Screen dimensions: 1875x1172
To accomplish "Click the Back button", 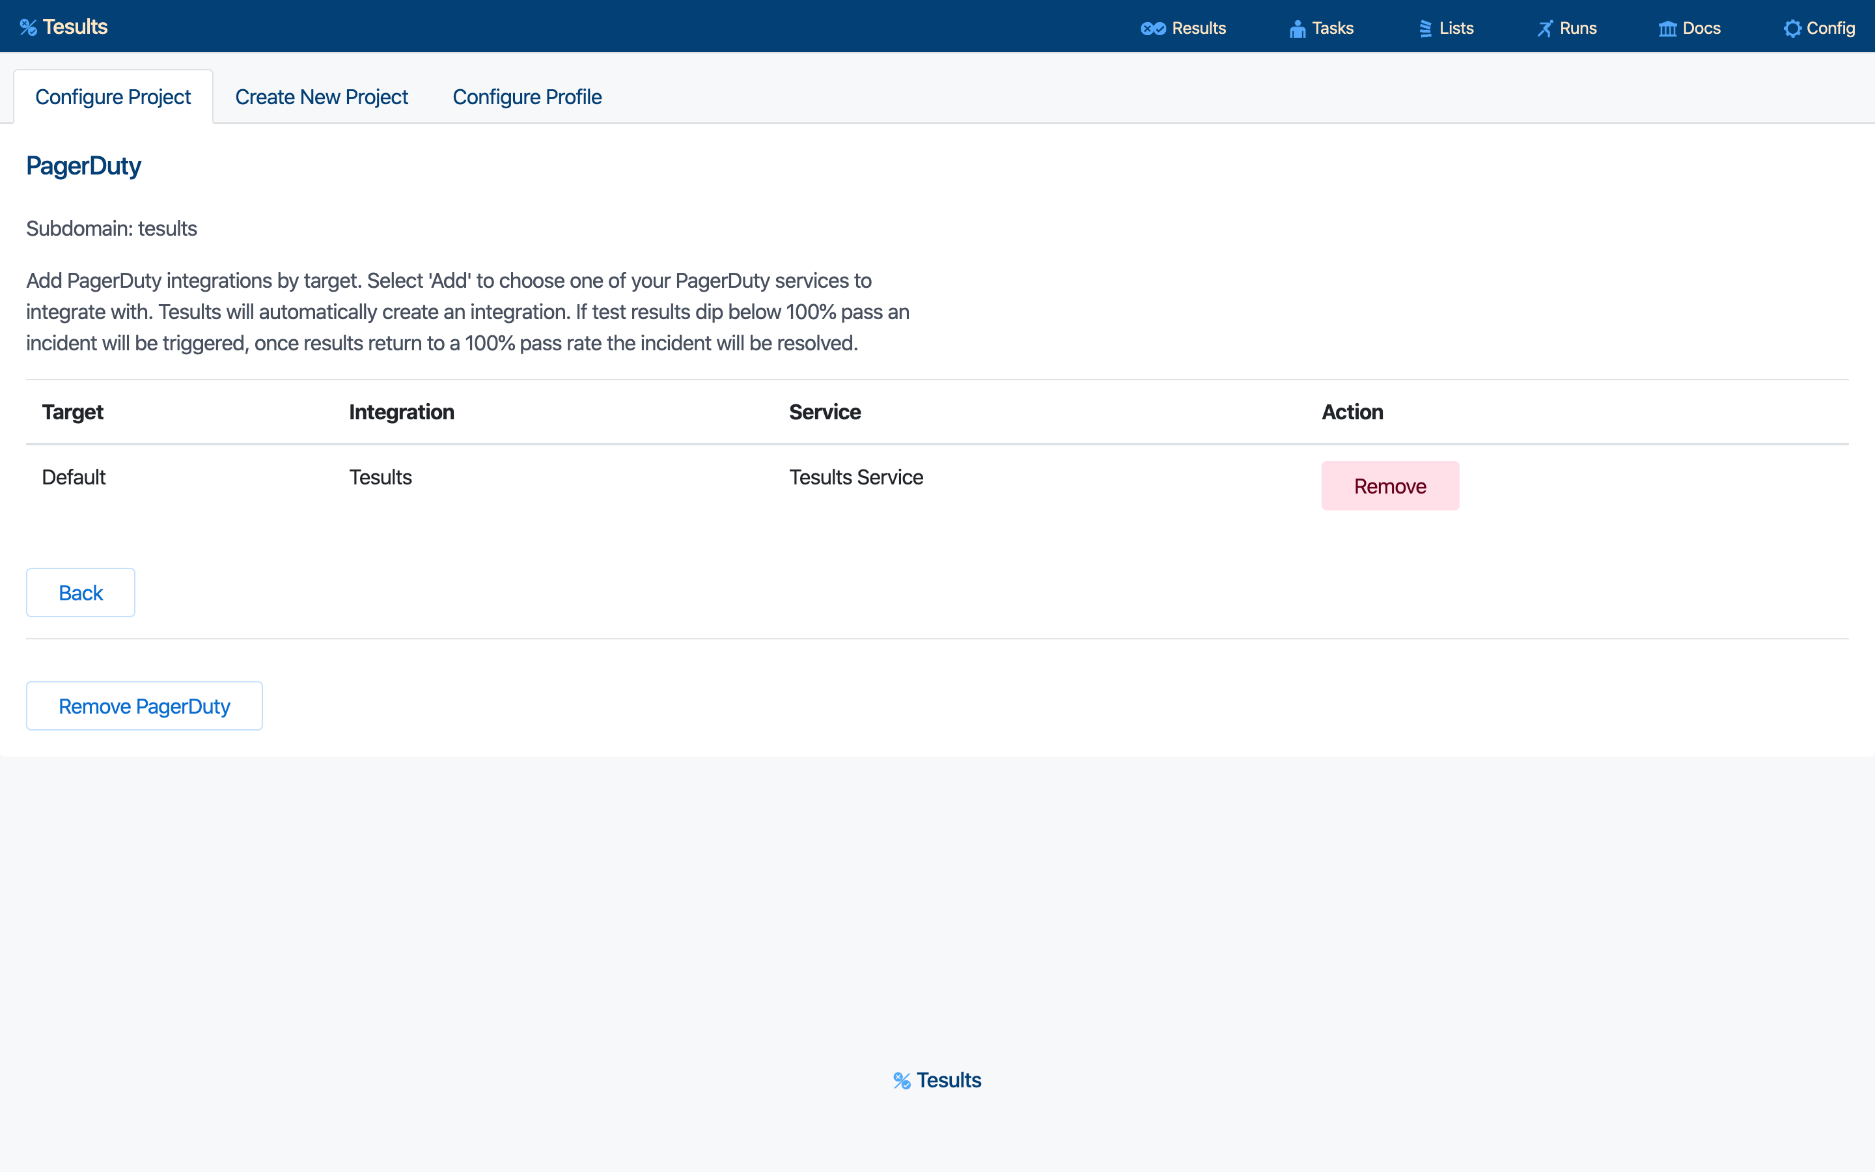I will pos(81,593).
